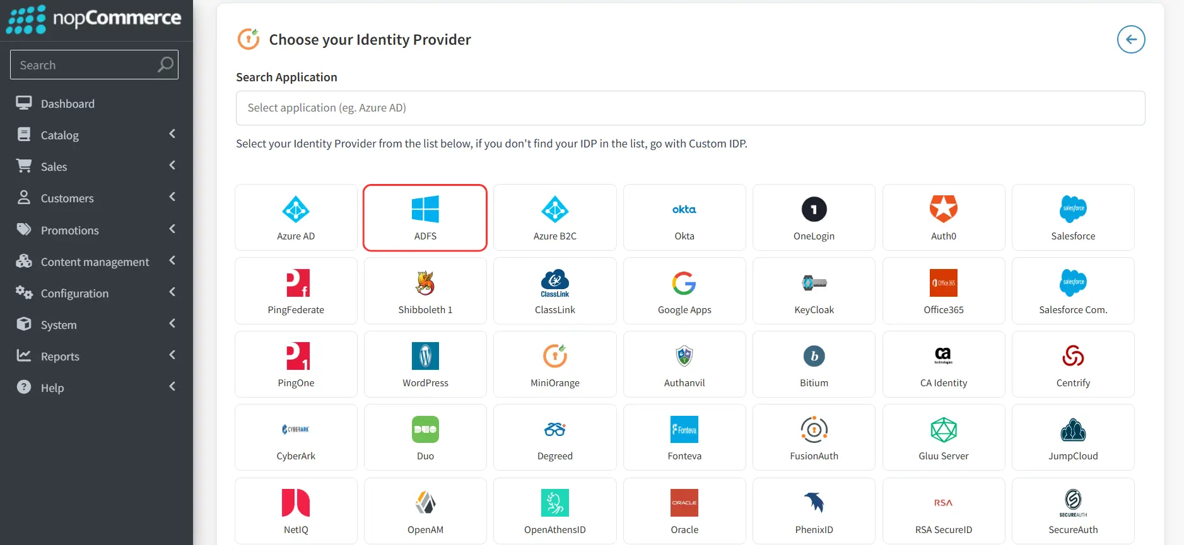Choose the Office365 provider tile
The width and height of the screenshot is (1184, 545).
coord(944,290)
